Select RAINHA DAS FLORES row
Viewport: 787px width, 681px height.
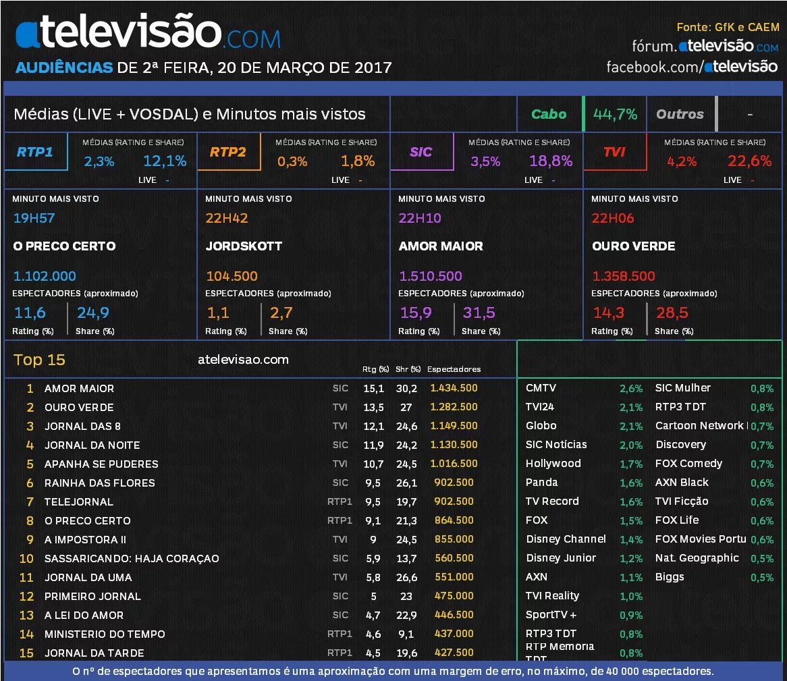[261, 483]
